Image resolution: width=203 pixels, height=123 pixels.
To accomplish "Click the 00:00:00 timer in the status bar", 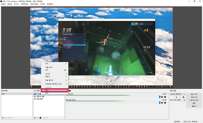I will click(177, 122).
